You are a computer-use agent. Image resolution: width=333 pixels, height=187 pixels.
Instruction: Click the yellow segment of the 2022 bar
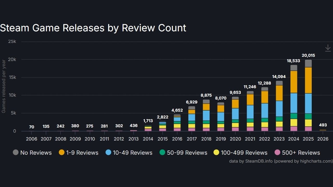click(x=265, y=125)
